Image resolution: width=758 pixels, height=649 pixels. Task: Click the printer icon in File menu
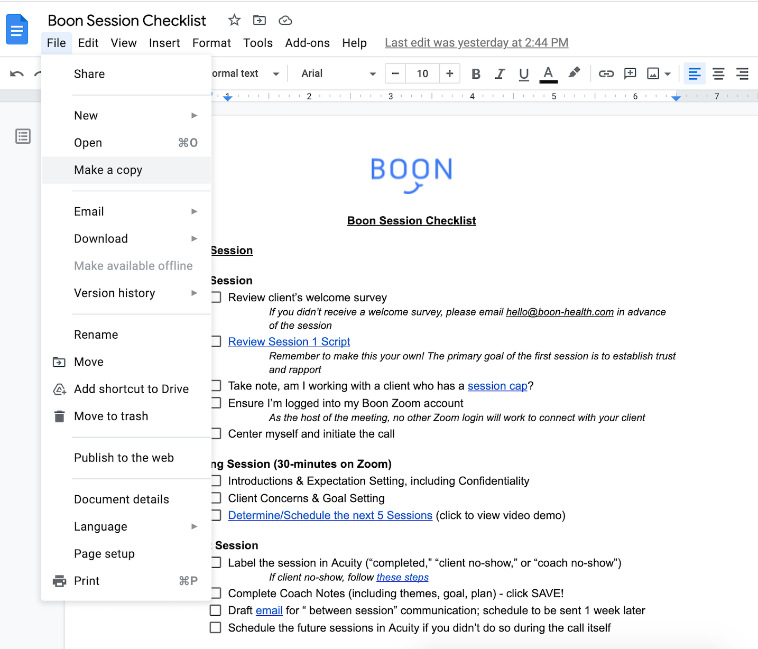click(60, 581)
